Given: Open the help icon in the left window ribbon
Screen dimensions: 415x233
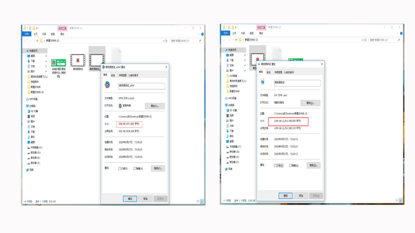Looking at the screenshot, I should point(203,34).
